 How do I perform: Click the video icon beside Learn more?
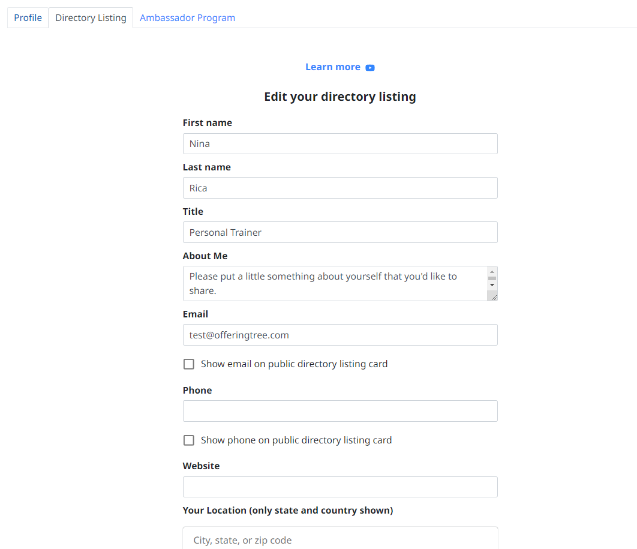point(369,67)
